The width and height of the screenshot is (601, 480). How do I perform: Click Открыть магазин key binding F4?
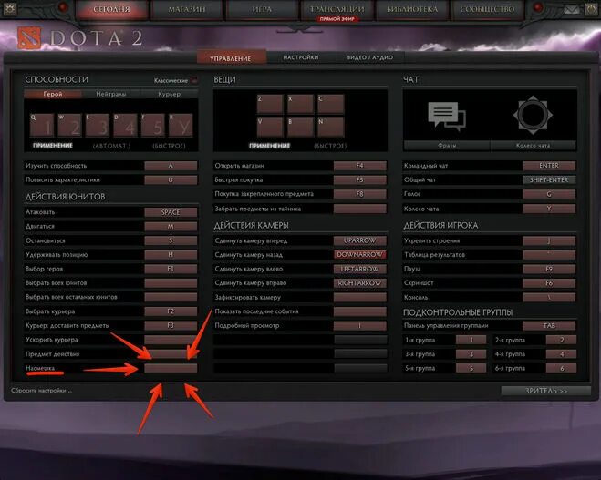[359, 166]
